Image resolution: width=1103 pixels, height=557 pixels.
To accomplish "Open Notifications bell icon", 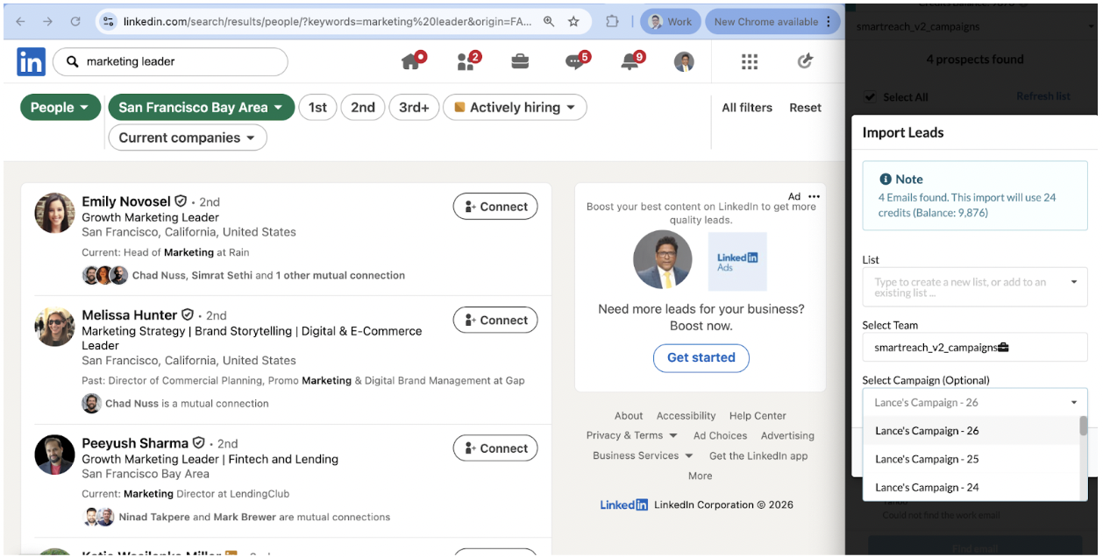I will tap(632, 61).
